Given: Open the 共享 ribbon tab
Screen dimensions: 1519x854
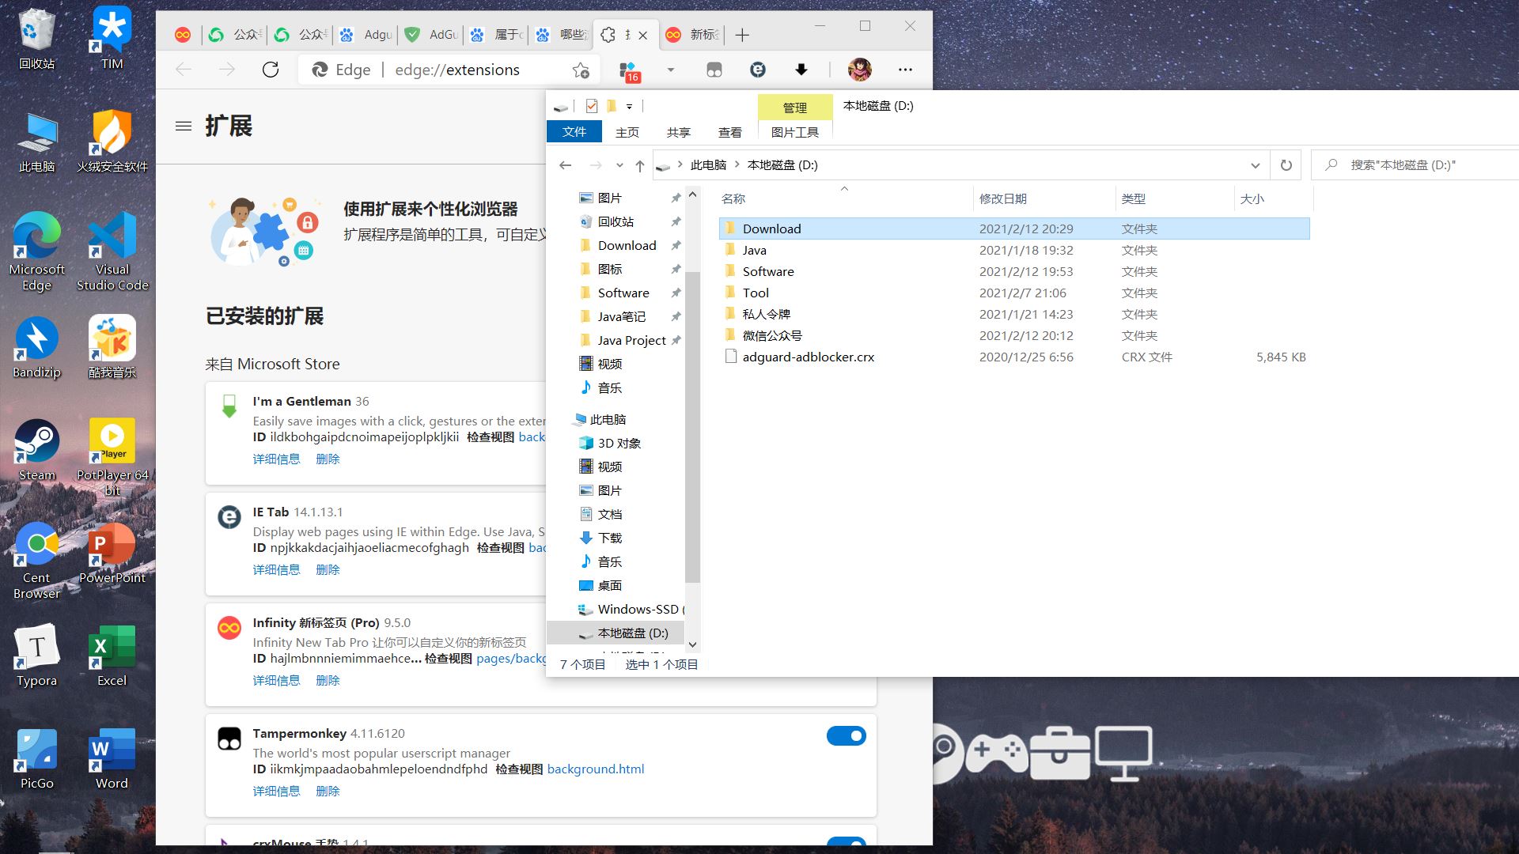Looking at the screenshot, I should pyautogui.click(x=677, y=131).
